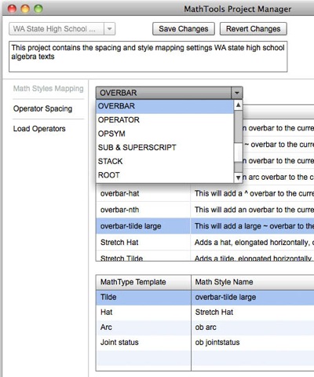Image resolution: width=314 pixels, height=377 pixels.
Task: Click the yellow minimize window button
Action: (x=25, y=9)
